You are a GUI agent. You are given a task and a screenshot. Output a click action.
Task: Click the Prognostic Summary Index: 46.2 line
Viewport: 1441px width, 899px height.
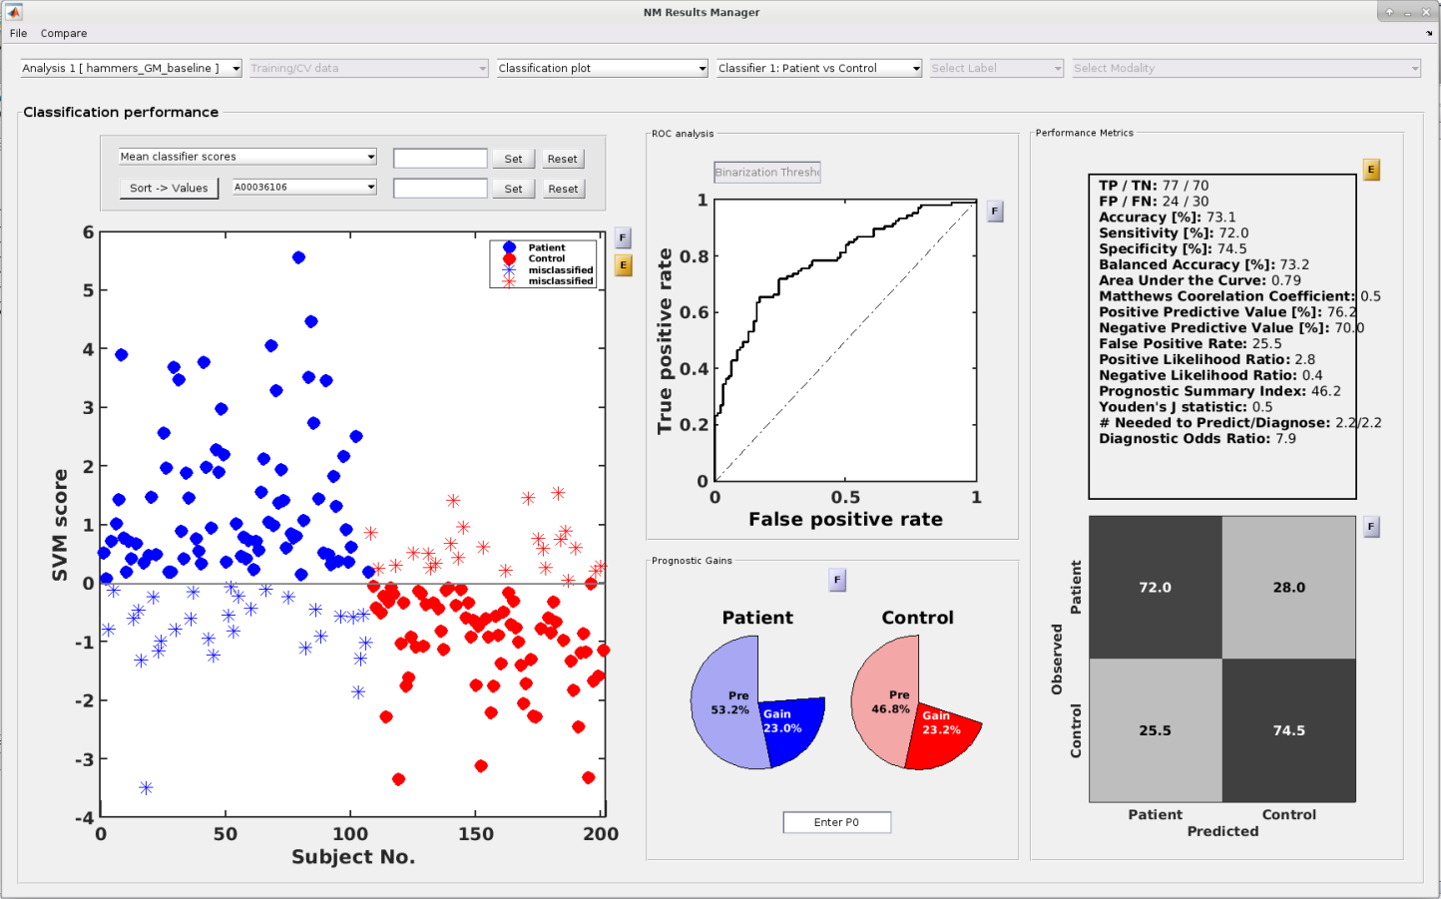1219,391
